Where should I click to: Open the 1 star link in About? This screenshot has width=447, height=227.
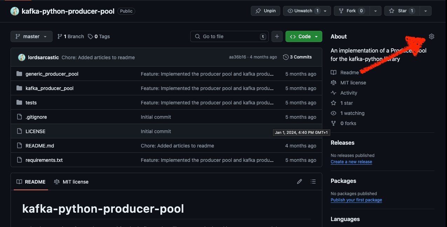pyautogui.click(x=347, y=103)
